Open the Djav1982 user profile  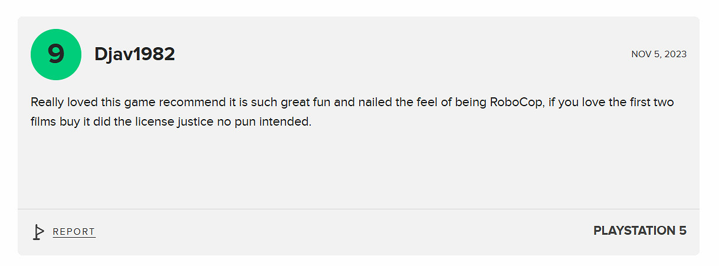(134, 54)
